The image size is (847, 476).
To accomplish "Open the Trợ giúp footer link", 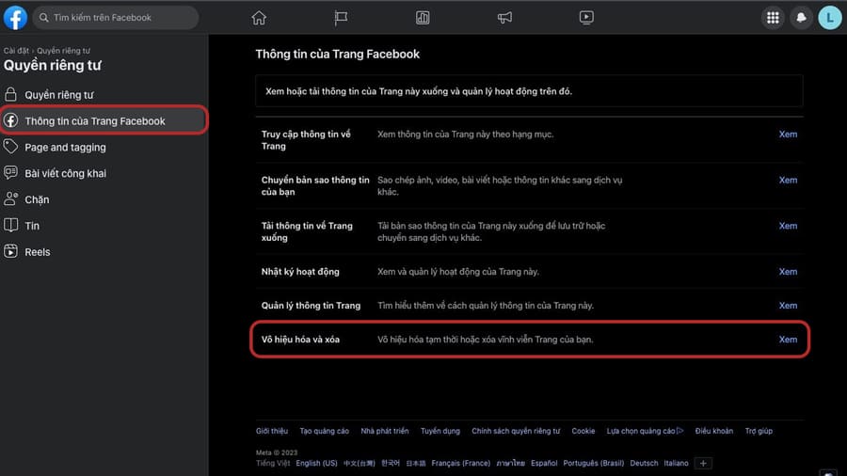I will [759, 431].
